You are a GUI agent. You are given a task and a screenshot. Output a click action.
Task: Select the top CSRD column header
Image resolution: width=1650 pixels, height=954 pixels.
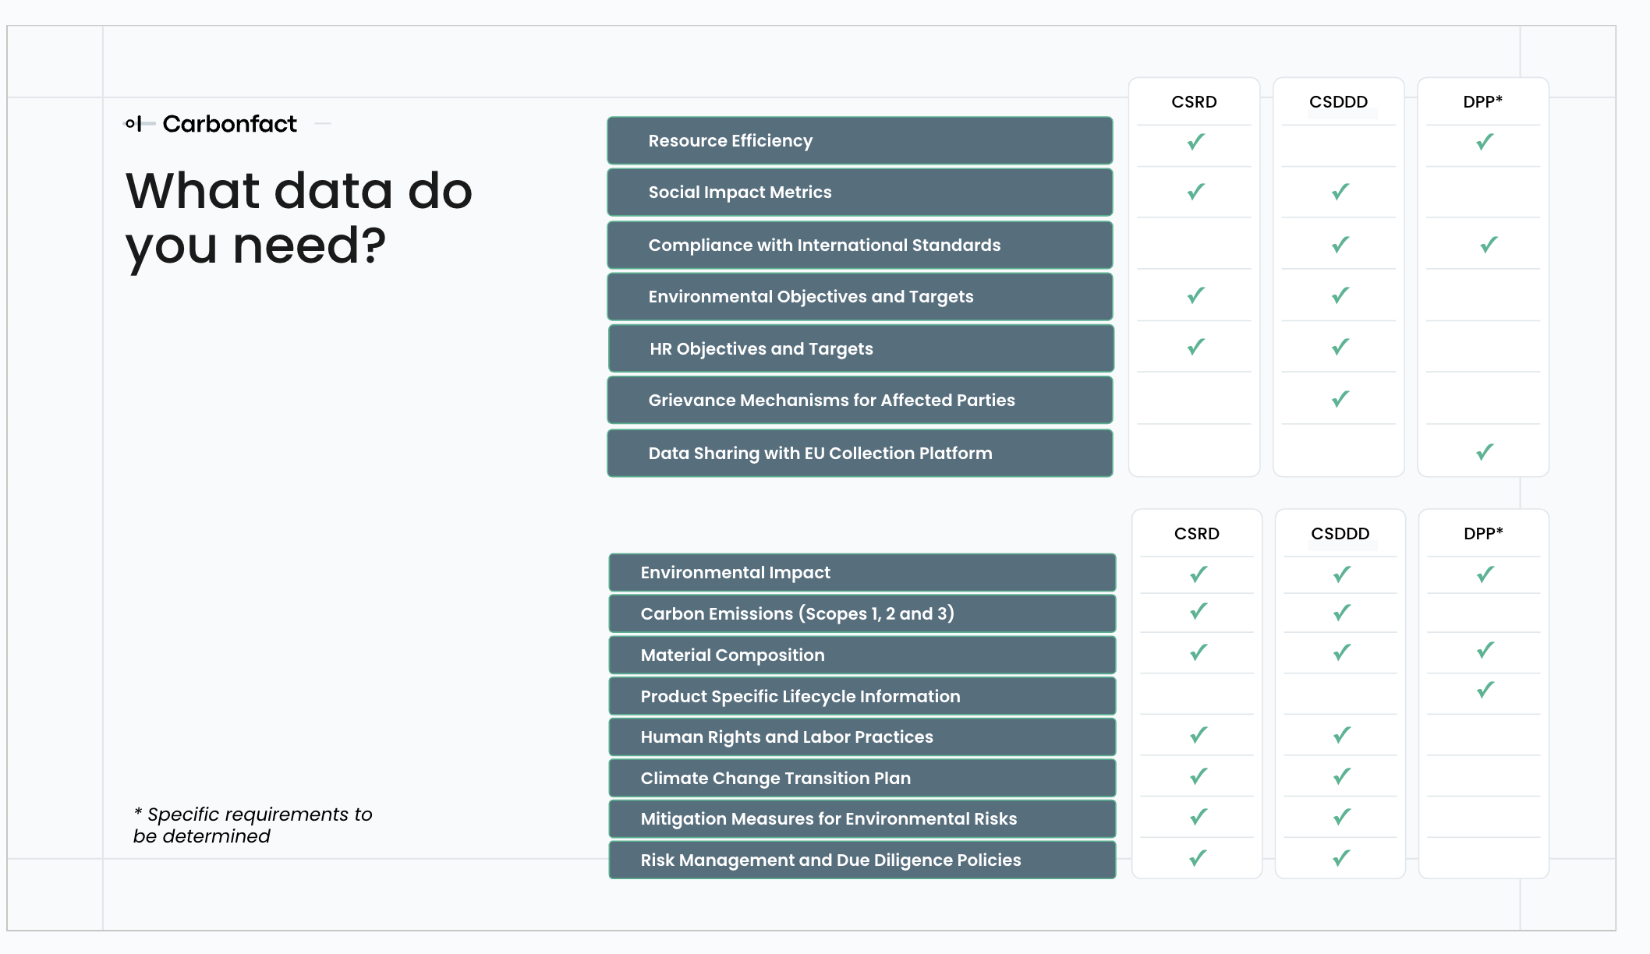pyautogui.click(x=1194, y=102)
